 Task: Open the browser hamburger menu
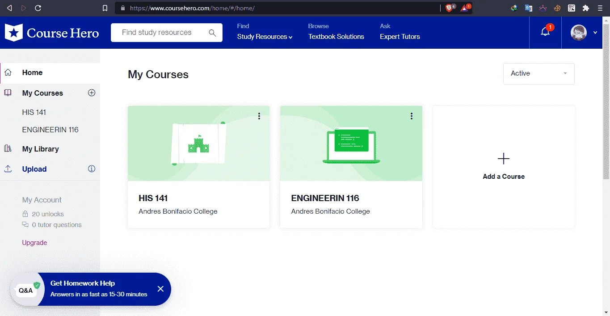(x=600, y=8)
